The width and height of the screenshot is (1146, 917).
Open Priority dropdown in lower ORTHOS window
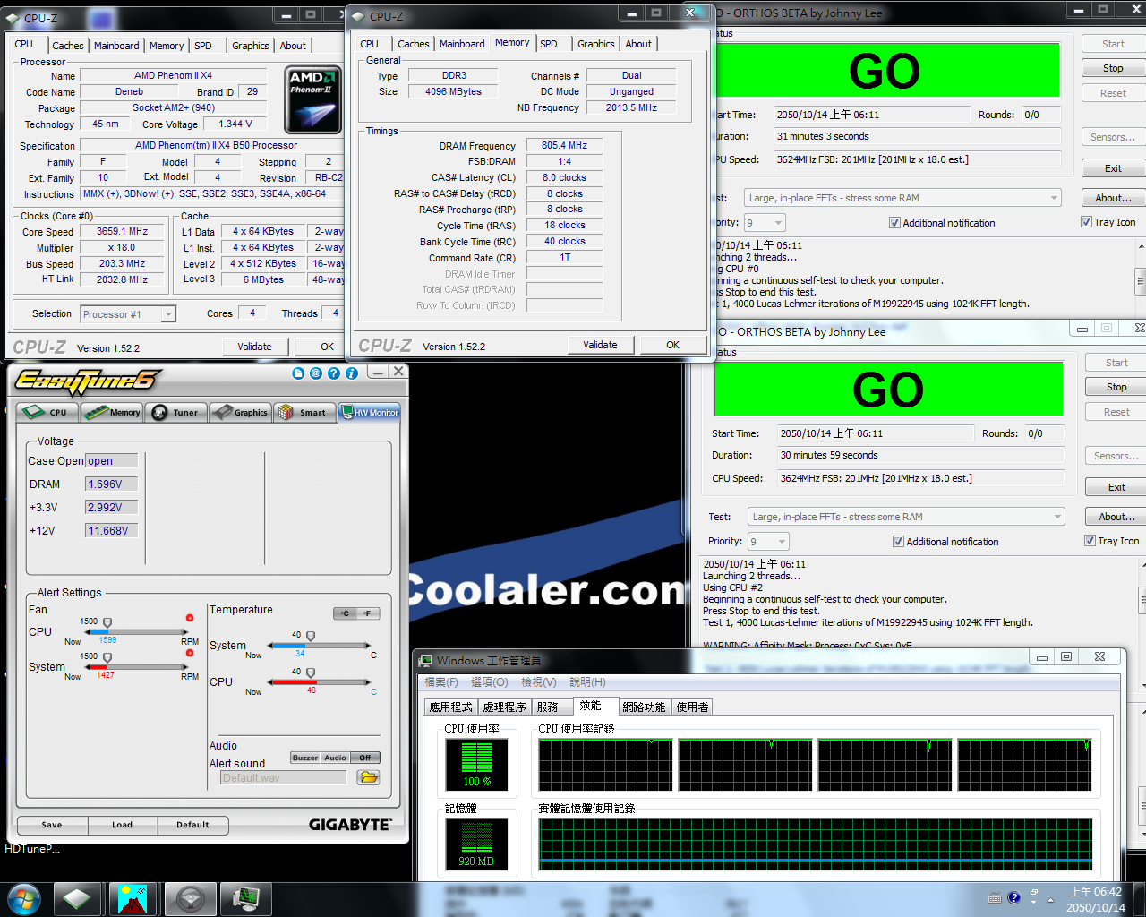point(769,542)
